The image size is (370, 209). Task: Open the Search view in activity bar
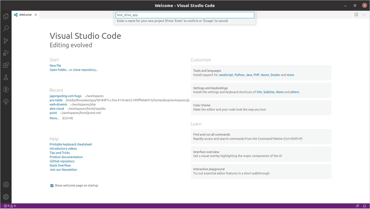click(x=6, y=28)
